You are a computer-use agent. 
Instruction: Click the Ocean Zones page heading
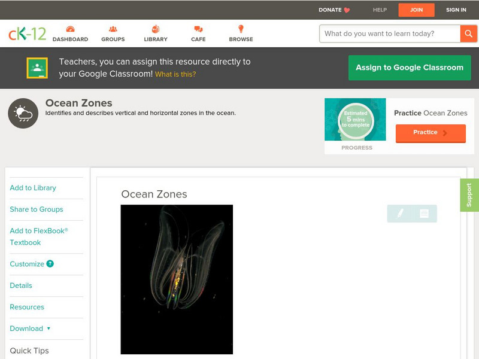coord(79,103)
